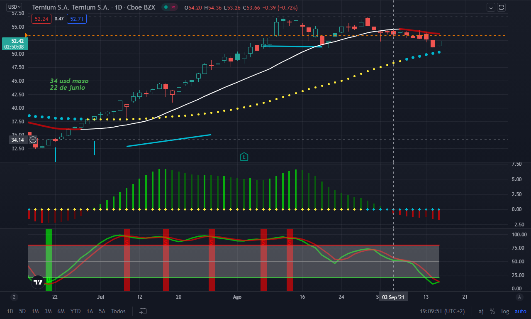Toggle percent scale mode
Image resolution: width=531 pixels, height=319 pixels.
pos(492,311)
